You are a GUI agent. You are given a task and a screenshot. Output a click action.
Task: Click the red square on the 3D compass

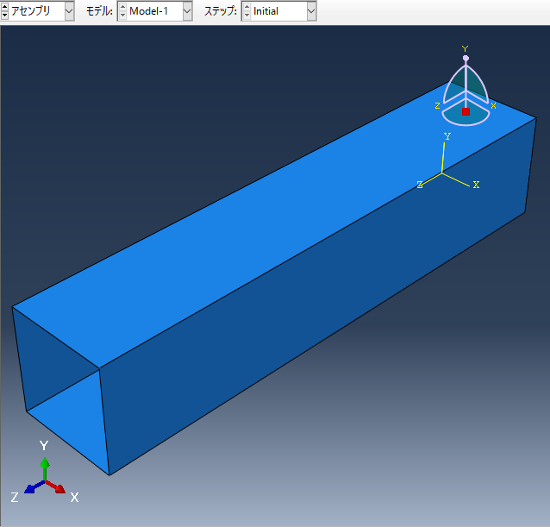coord(466,111)
